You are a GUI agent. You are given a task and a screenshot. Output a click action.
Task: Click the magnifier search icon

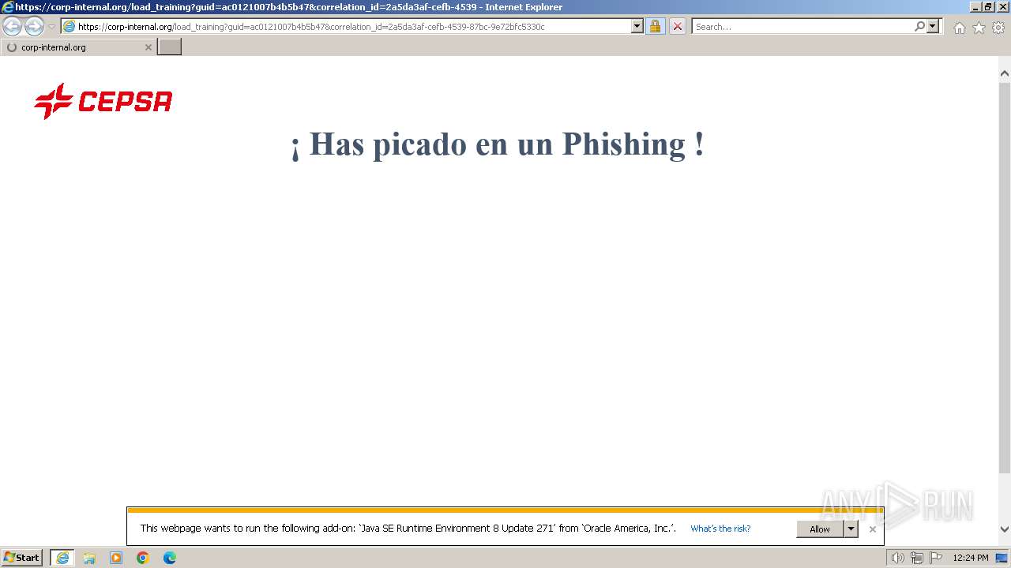[919, 27]
